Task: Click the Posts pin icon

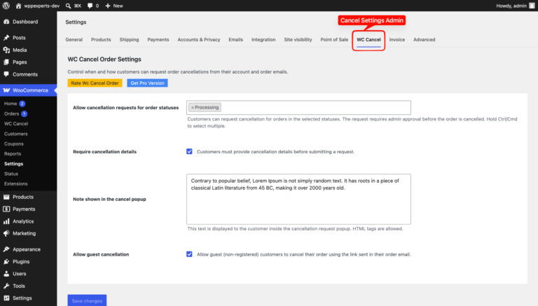Action: coord(6,37)
